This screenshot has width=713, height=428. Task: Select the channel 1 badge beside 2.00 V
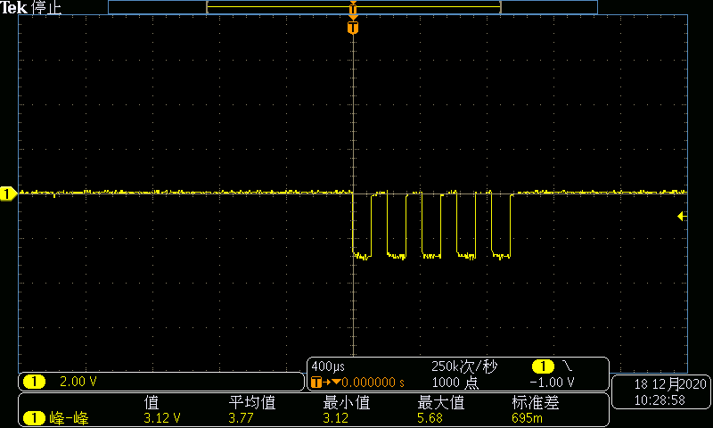click(34, 382)
